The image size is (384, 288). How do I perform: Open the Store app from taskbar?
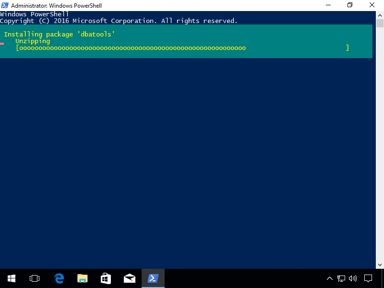click(x=106, y=278)
